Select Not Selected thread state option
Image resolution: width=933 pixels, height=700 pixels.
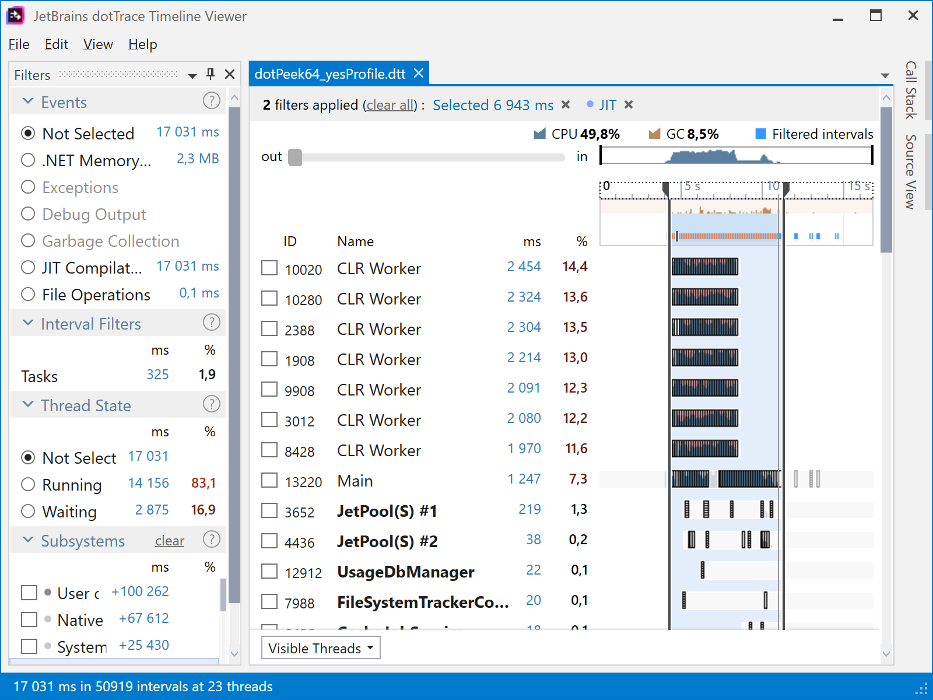pyautogui.click(x=28, y=457)
